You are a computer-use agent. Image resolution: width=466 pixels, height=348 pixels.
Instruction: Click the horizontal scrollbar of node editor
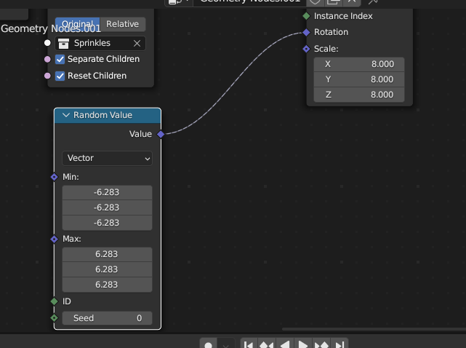(374, 329)
